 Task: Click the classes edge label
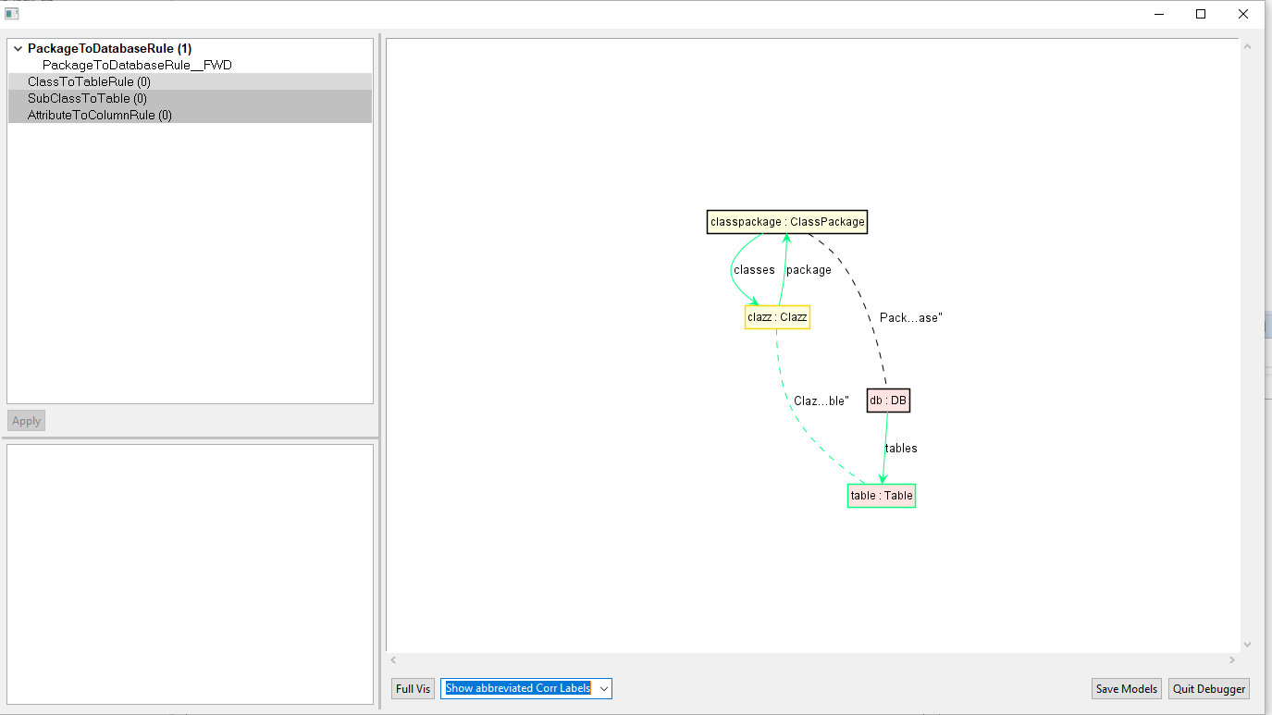tap(753, 269)
